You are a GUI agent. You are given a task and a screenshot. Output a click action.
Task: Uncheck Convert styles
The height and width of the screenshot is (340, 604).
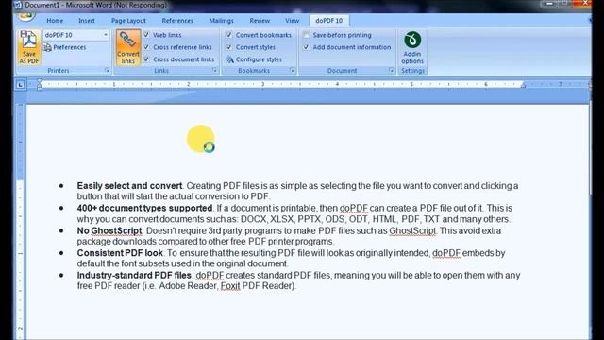[x=229, y=47]
